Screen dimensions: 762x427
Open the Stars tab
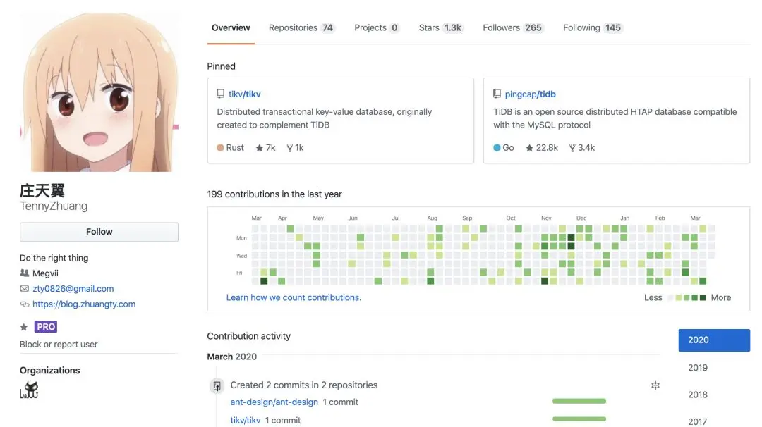click(440, 27)
